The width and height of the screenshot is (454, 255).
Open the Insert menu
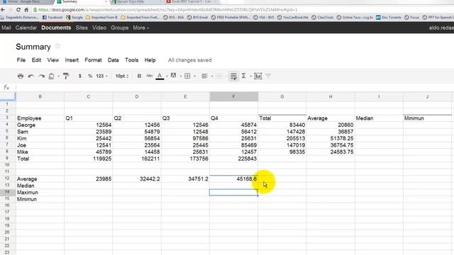[x=72, y=59]
